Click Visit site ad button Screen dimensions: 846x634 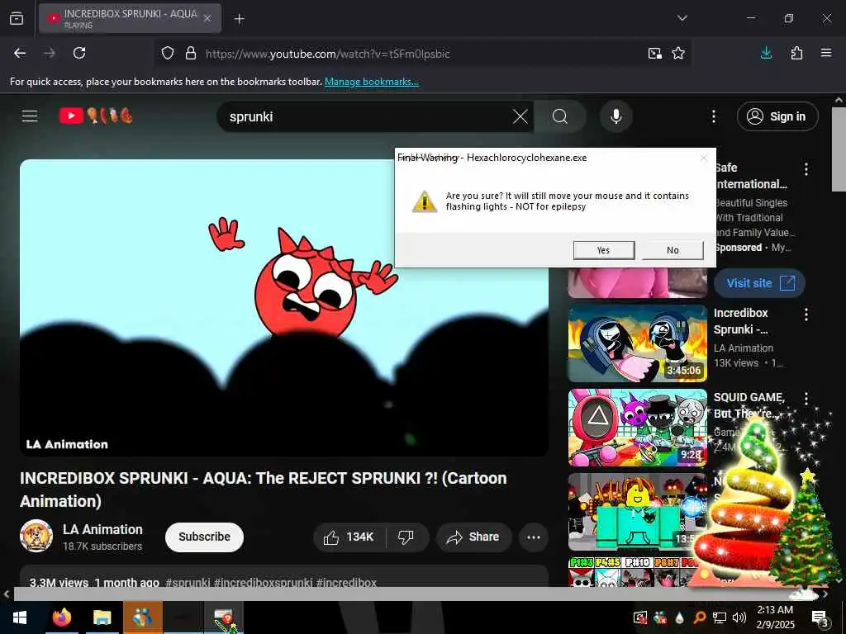759,283
